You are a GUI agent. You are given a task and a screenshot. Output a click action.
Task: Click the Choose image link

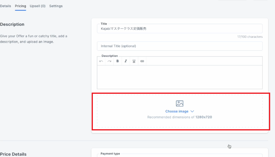[x=177, y=112]
